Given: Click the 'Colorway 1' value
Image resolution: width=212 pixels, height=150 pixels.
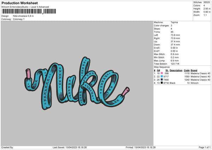Looking at the screenshot, I should pos(19,19).
